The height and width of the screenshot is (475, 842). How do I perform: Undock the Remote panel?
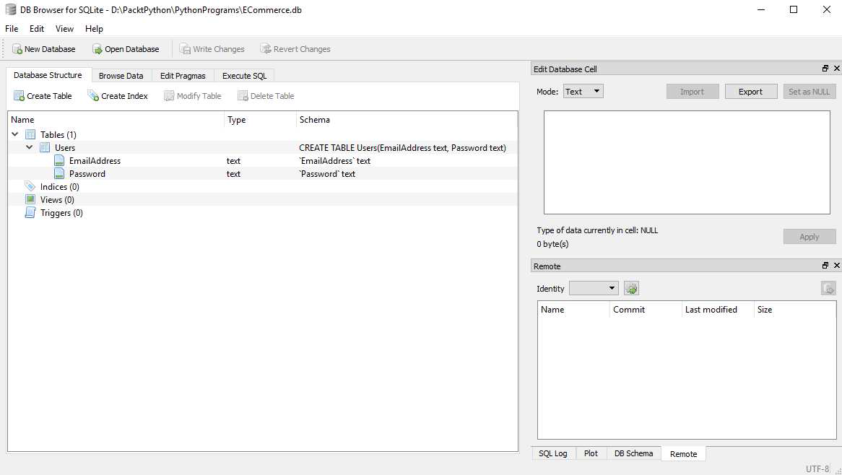[825, 265]
